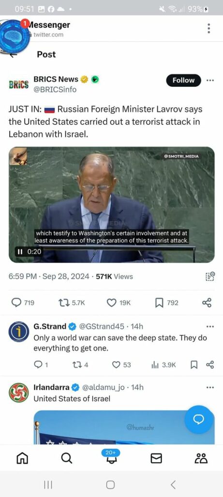
Task: Open more options for BRICS News post
Action: point(210,81)
